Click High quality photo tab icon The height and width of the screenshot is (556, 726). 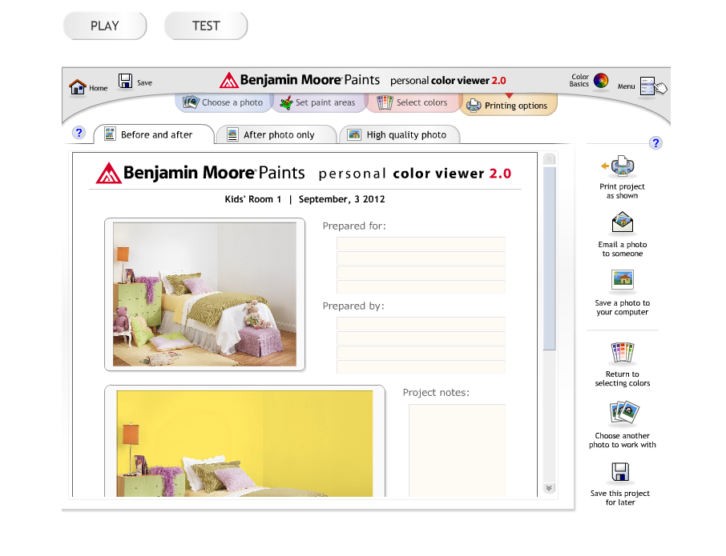coord(354,134)
